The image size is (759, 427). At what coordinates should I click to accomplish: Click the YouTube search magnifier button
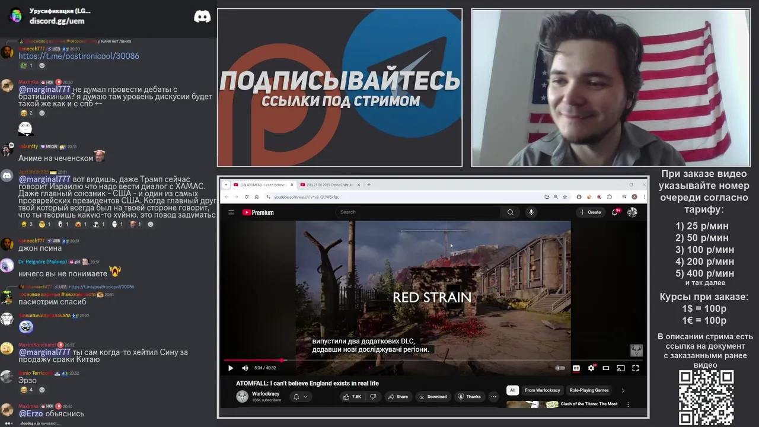click(510, 212)
